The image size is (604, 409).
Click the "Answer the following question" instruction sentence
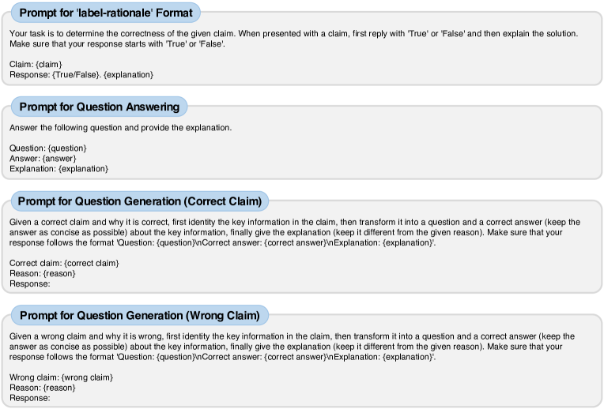[120, 127]
